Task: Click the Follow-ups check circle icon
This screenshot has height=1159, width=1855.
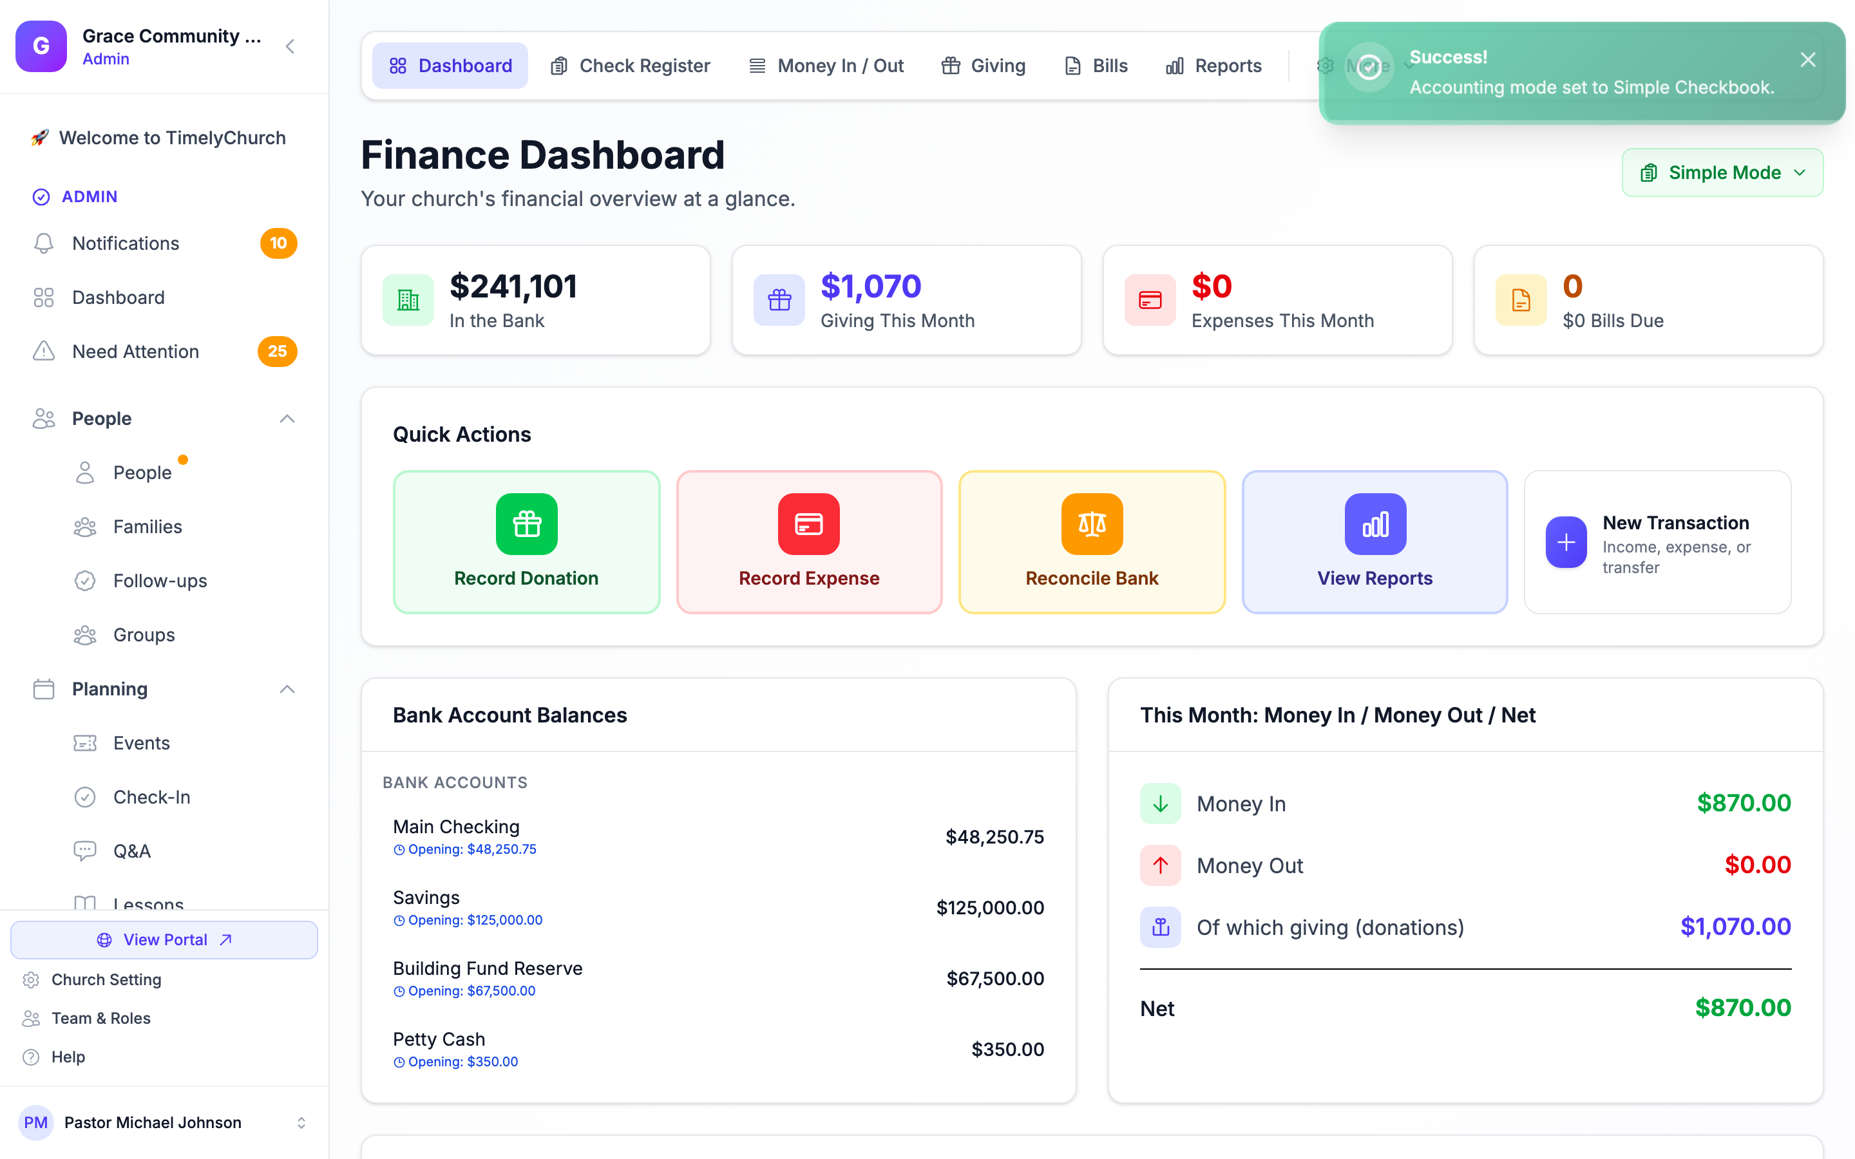Action: pos(85,581)
